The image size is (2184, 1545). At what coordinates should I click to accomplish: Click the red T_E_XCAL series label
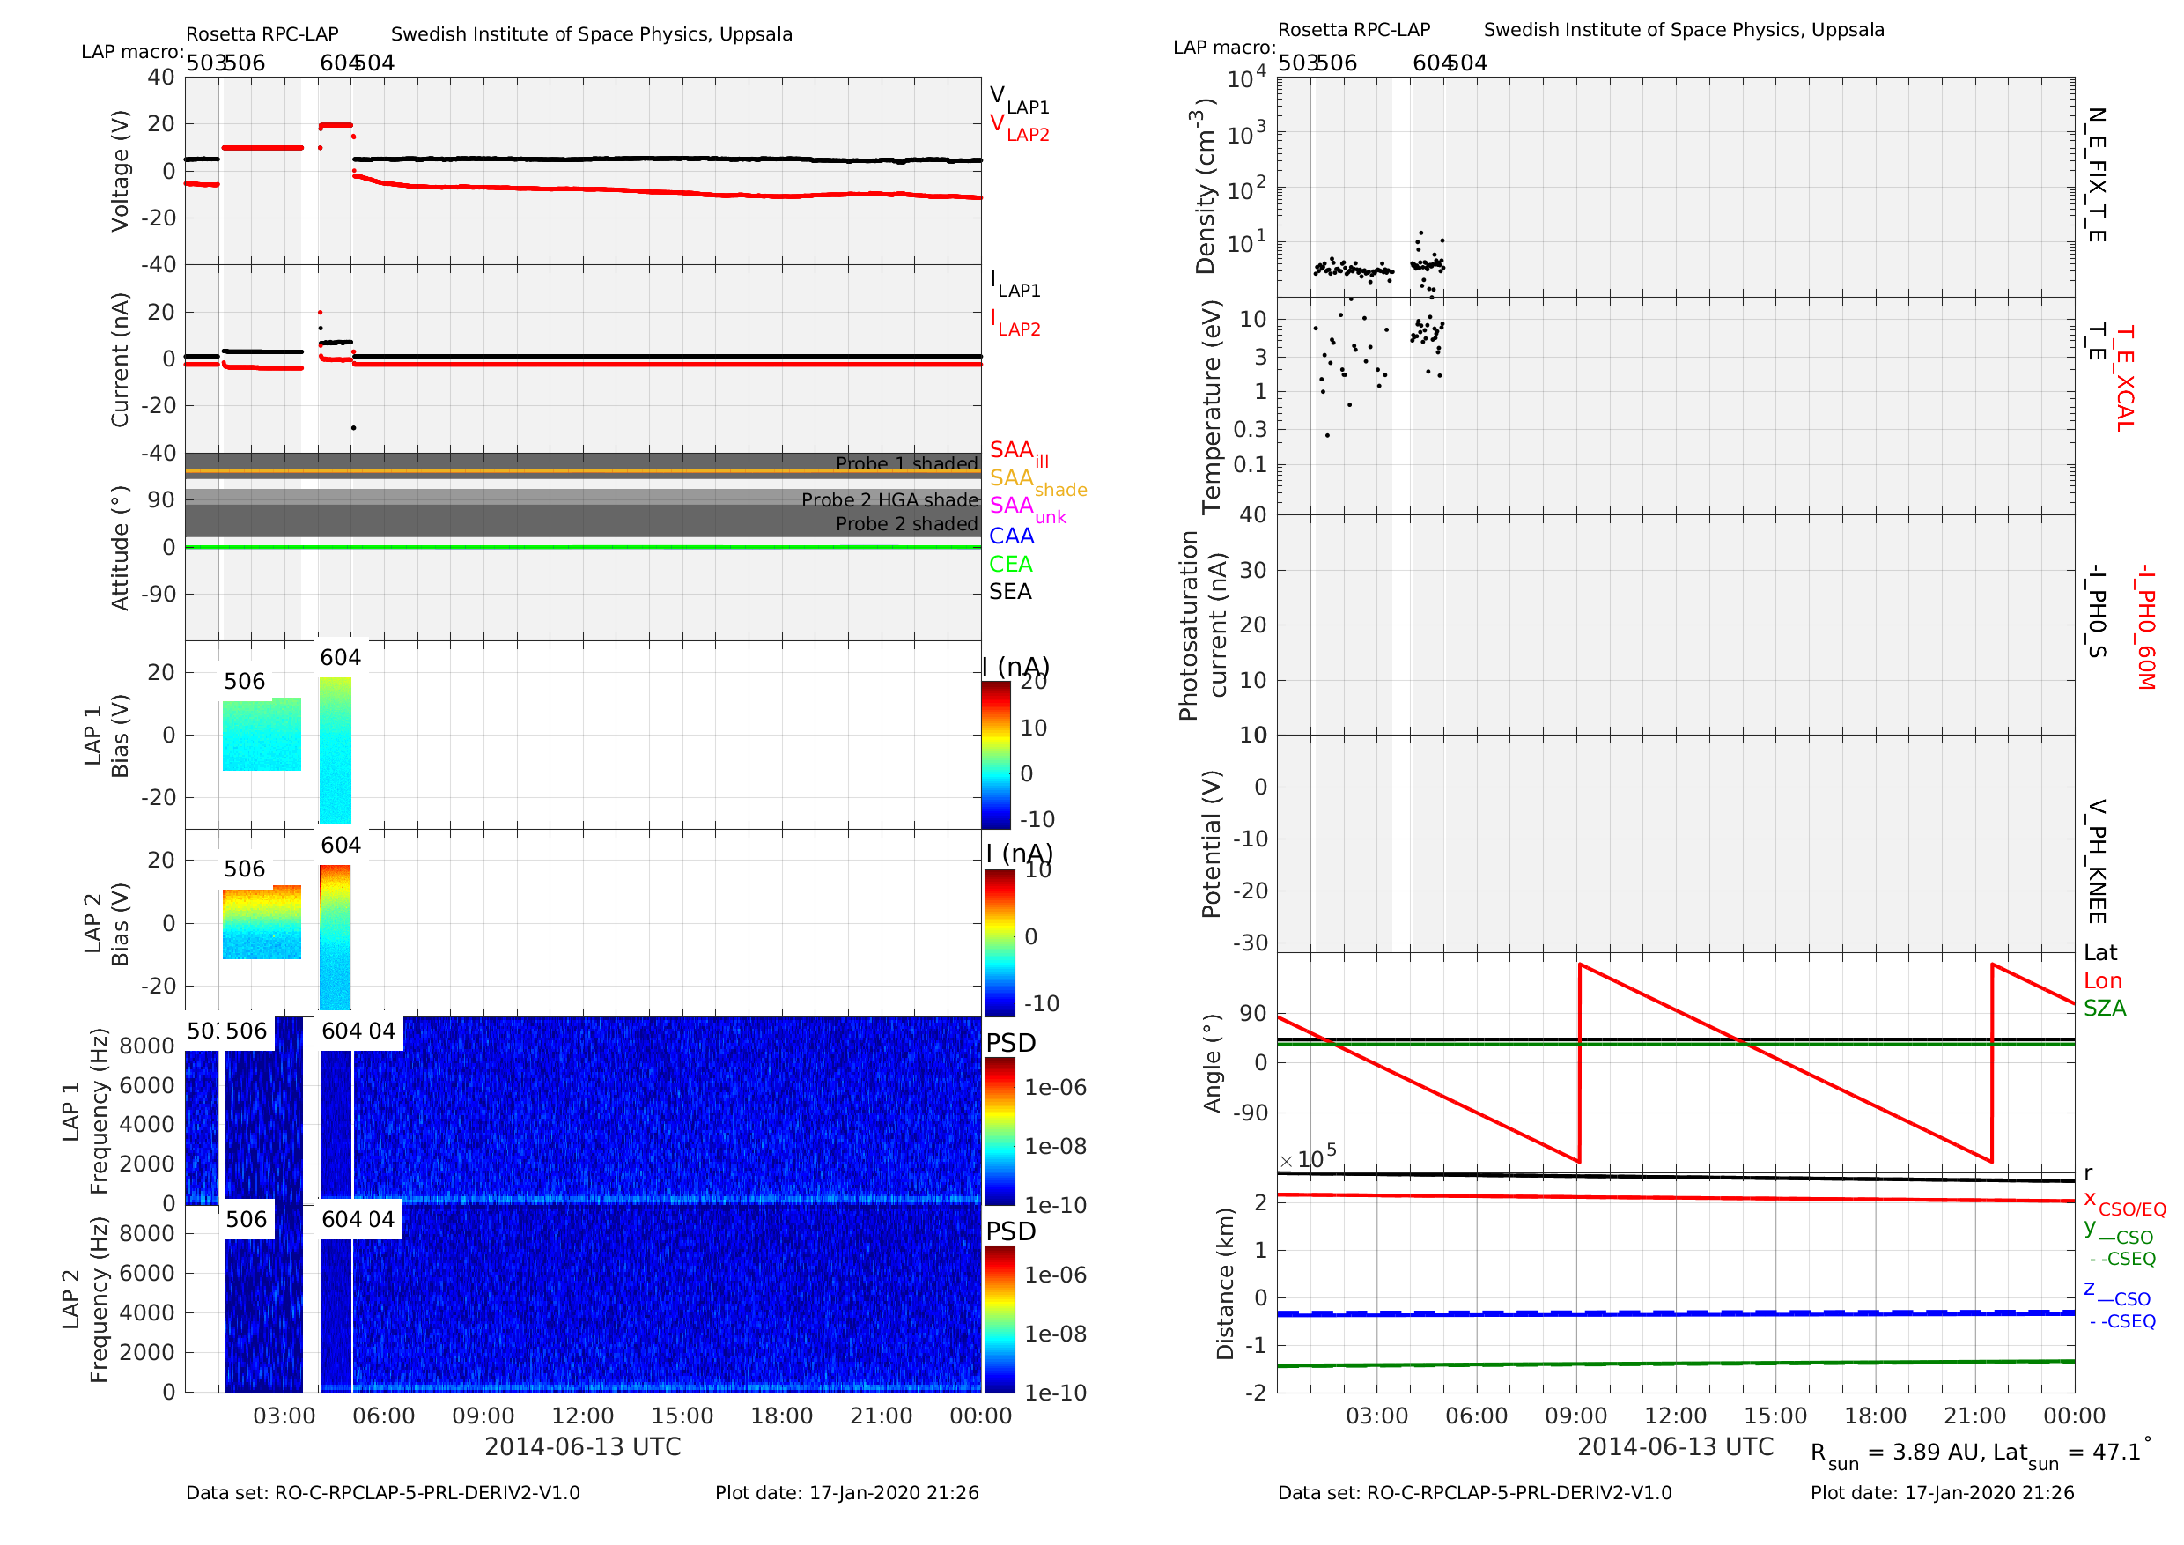2125,379
